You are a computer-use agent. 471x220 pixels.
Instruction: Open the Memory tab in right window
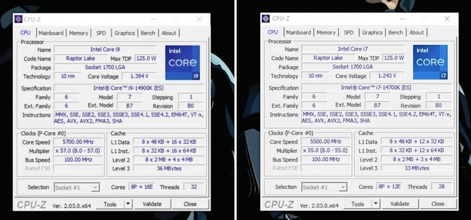click(x=326, y=33)
